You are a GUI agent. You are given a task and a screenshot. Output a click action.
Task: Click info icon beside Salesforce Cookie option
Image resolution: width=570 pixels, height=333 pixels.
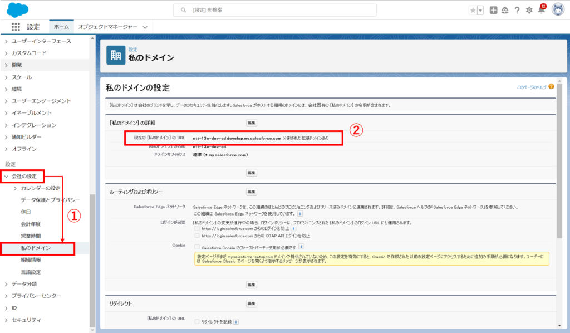[301, 247]
